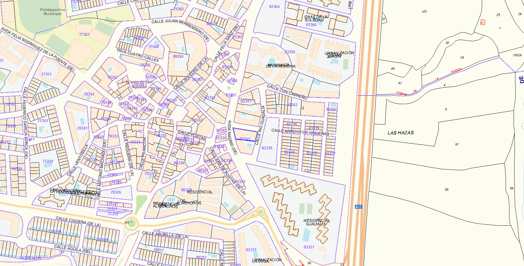Select parcel 80354 on the map

178,56
